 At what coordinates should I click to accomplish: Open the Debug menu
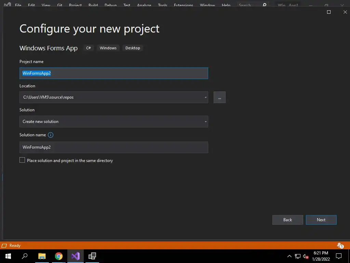tap(110, 5)
